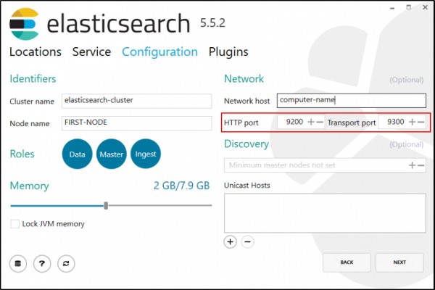Open the log file viewer icon
Viewport: 435px width, 290px height.
point(18,263)
